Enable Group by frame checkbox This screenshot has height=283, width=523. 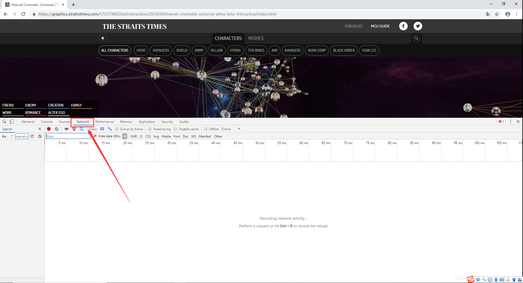(117, 129)
